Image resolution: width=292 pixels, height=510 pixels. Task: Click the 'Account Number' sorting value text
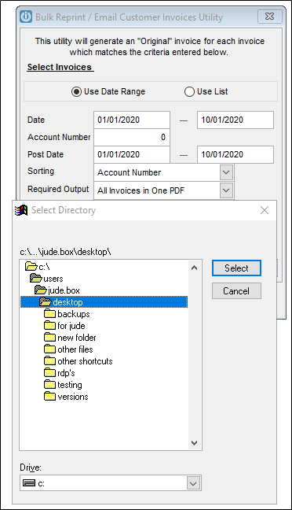coord(130,172)
